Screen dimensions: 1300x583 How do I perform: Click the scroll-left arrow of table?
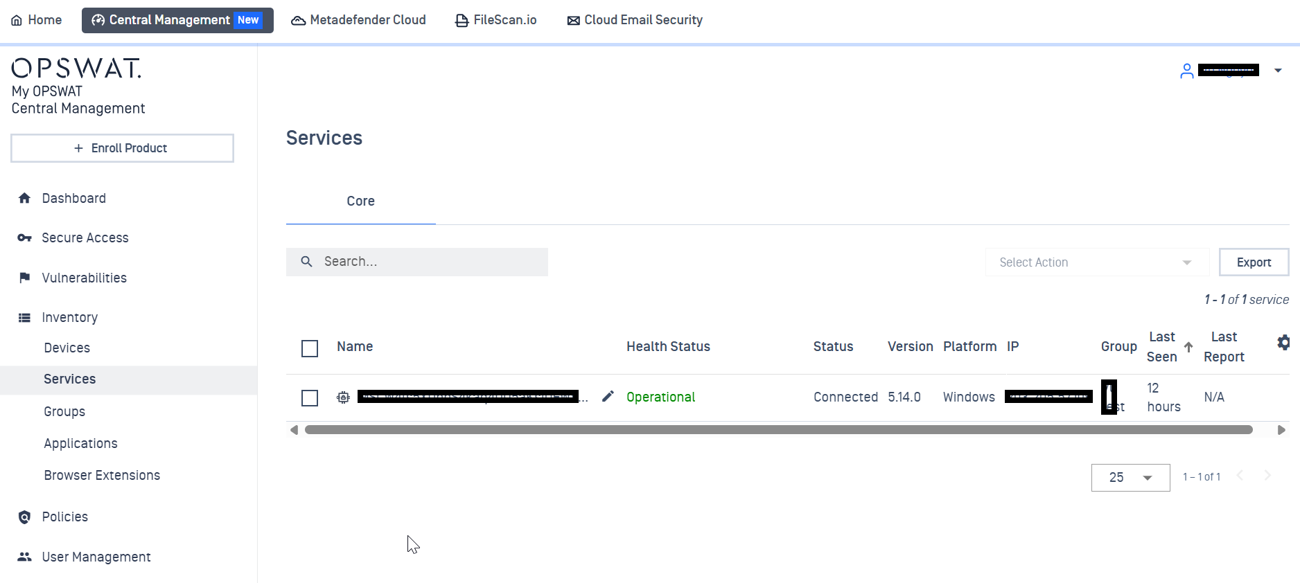tap(294, 430)
